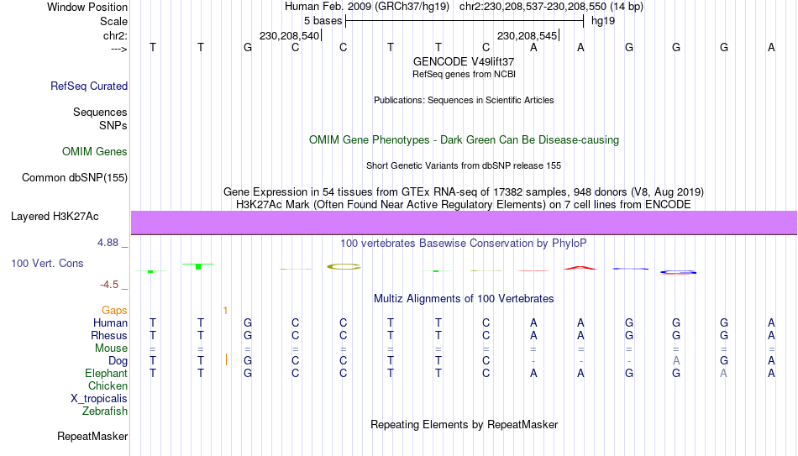Click the olive C conservation logo letter
The height and width of the screenshot is (456, 798).
(x=344, y=267)
